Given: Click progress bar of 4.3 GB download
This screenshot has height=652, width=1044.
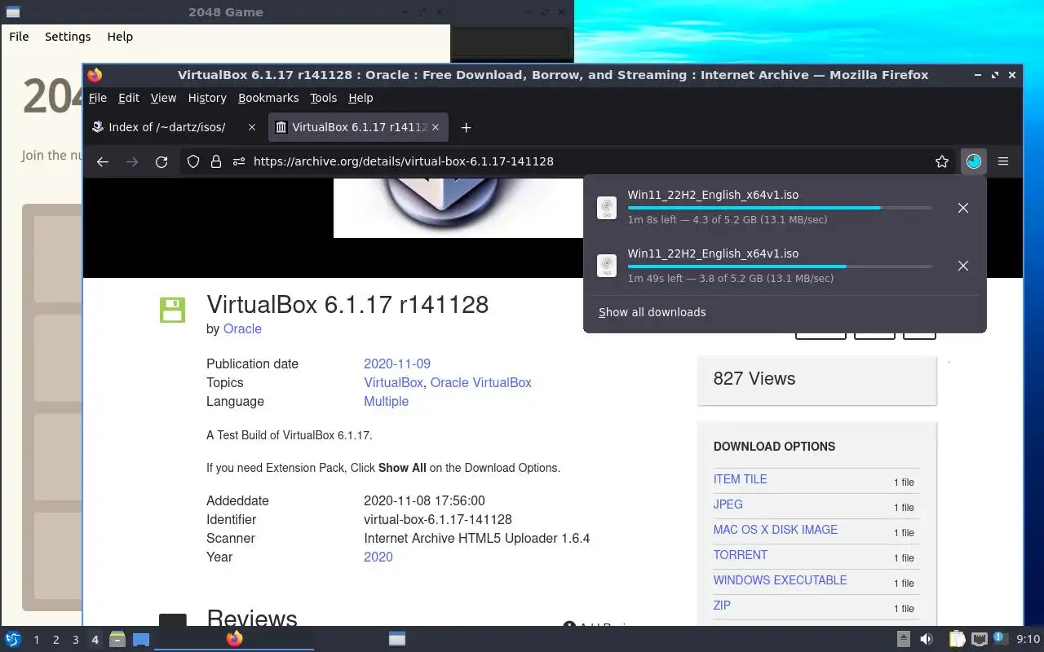Looking at the screenshot, I should pyautogui.click(x=780, y=208).
